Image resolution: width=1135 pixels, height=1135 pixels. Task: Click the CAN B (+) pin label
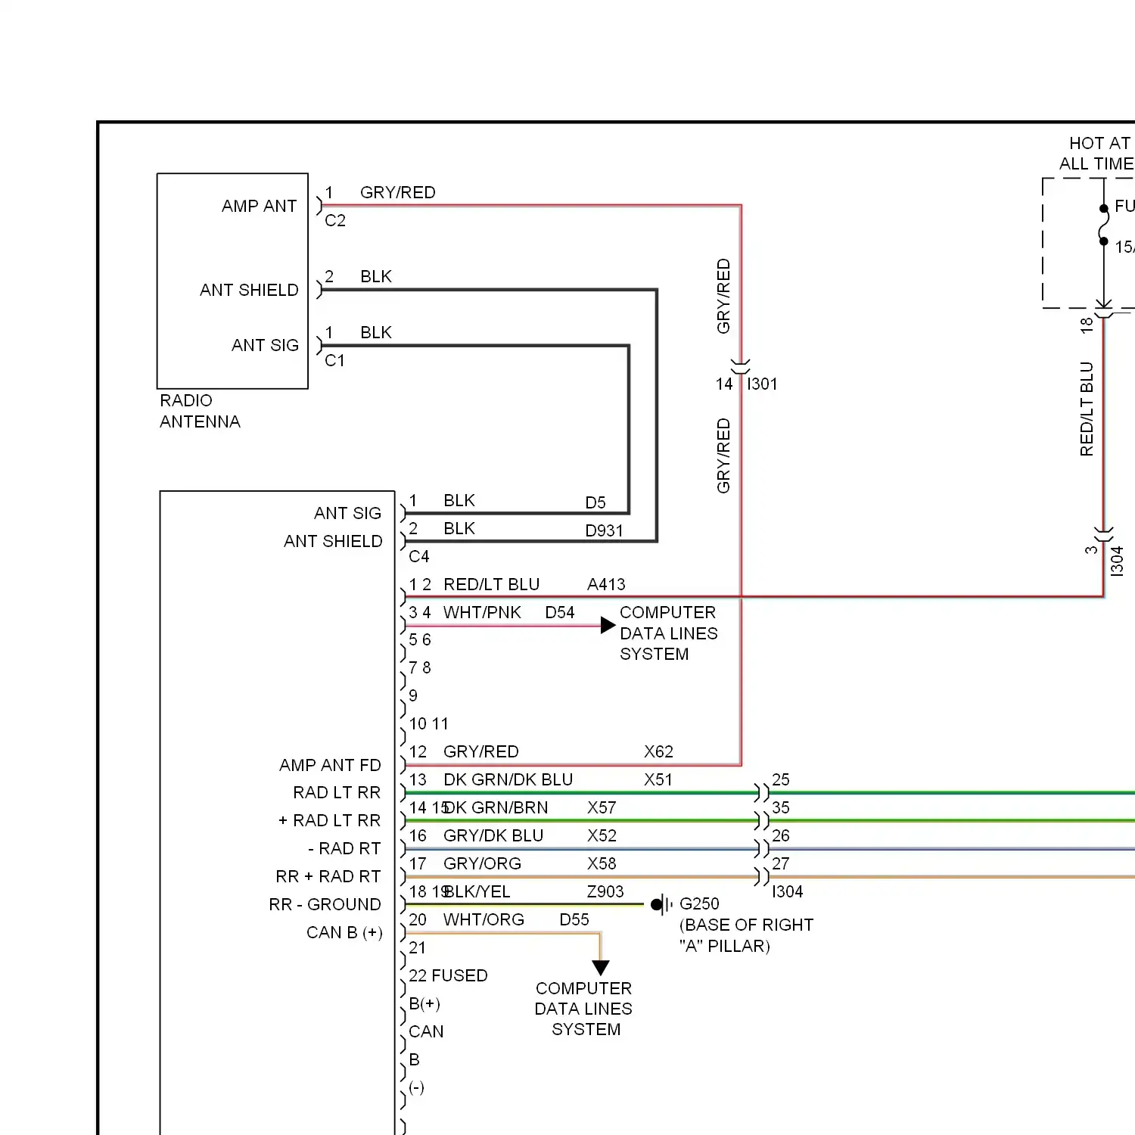pos(344,932)
